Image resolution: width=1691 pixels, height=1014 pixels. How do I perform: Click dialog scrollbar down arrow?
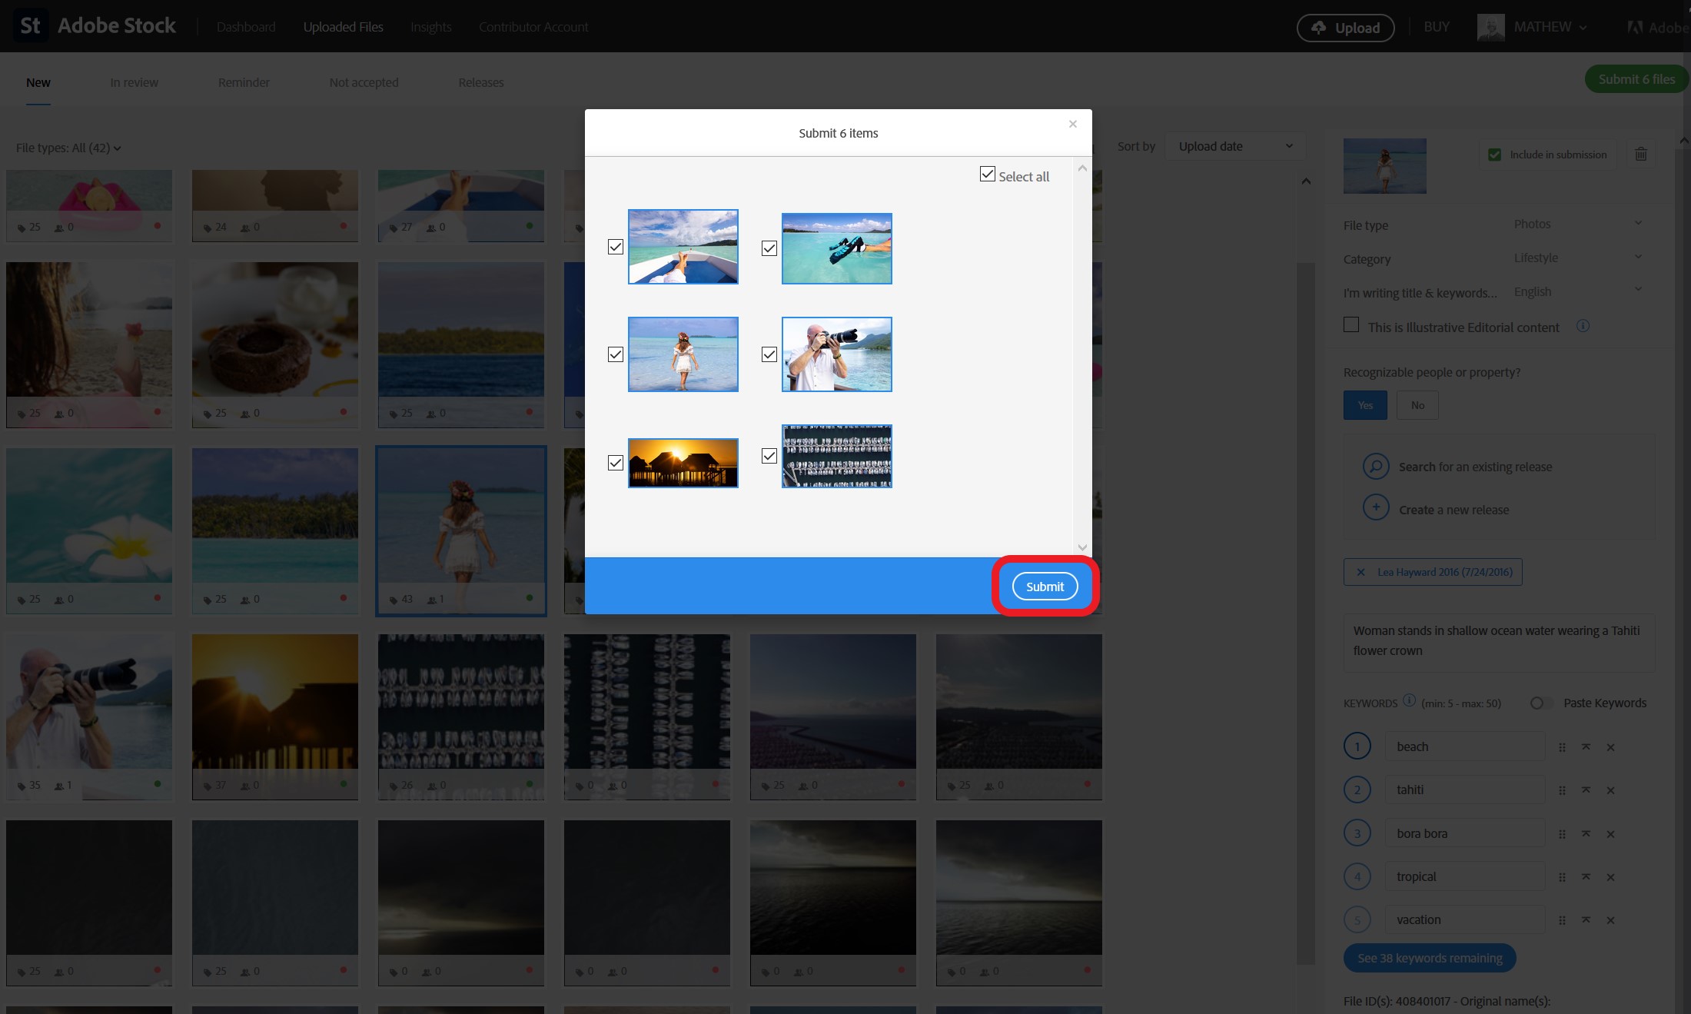(x=1082, y=547)
